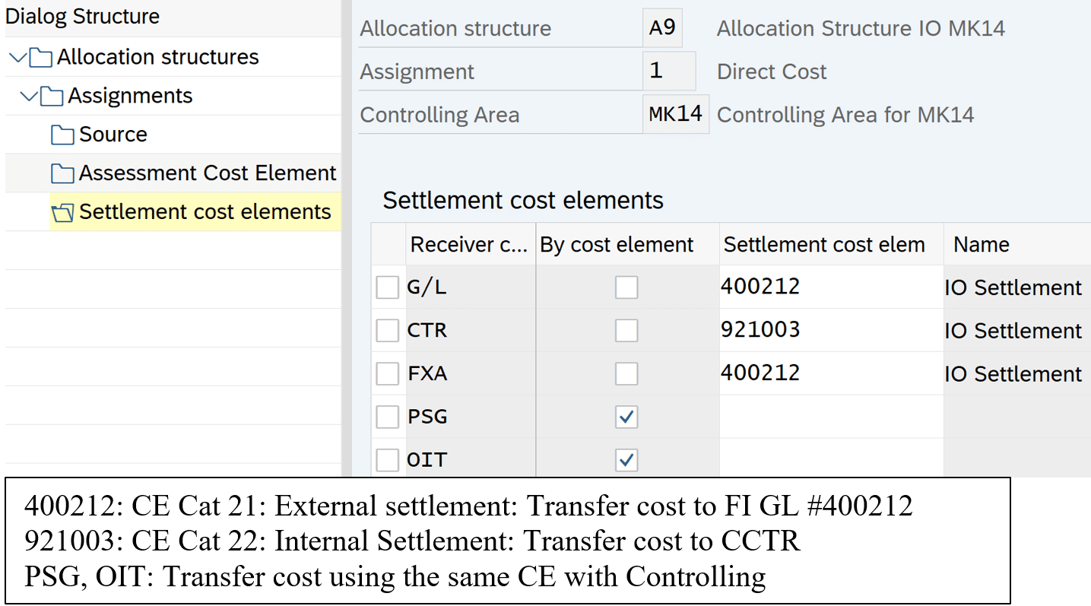Screen dimensions: 1091x606
Task: Collapse the Allocation structures tree node
Action: (19, 58)
